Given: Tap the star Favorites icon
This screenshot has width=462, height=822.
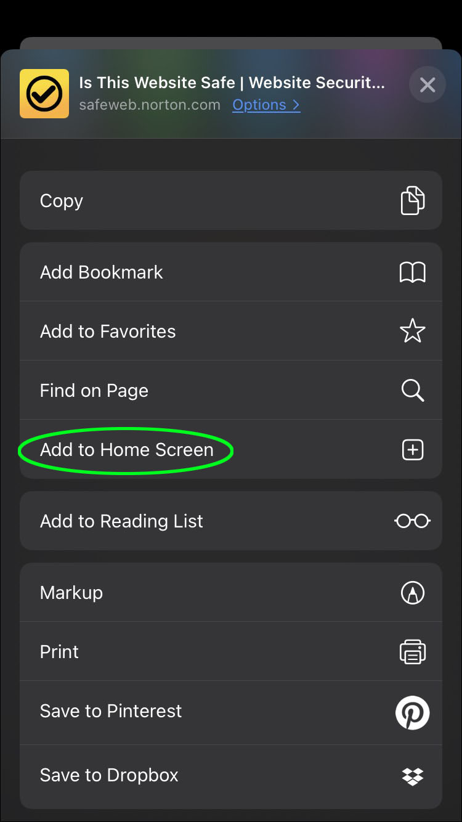Looking at the screenshot, I should pos(412,331).
